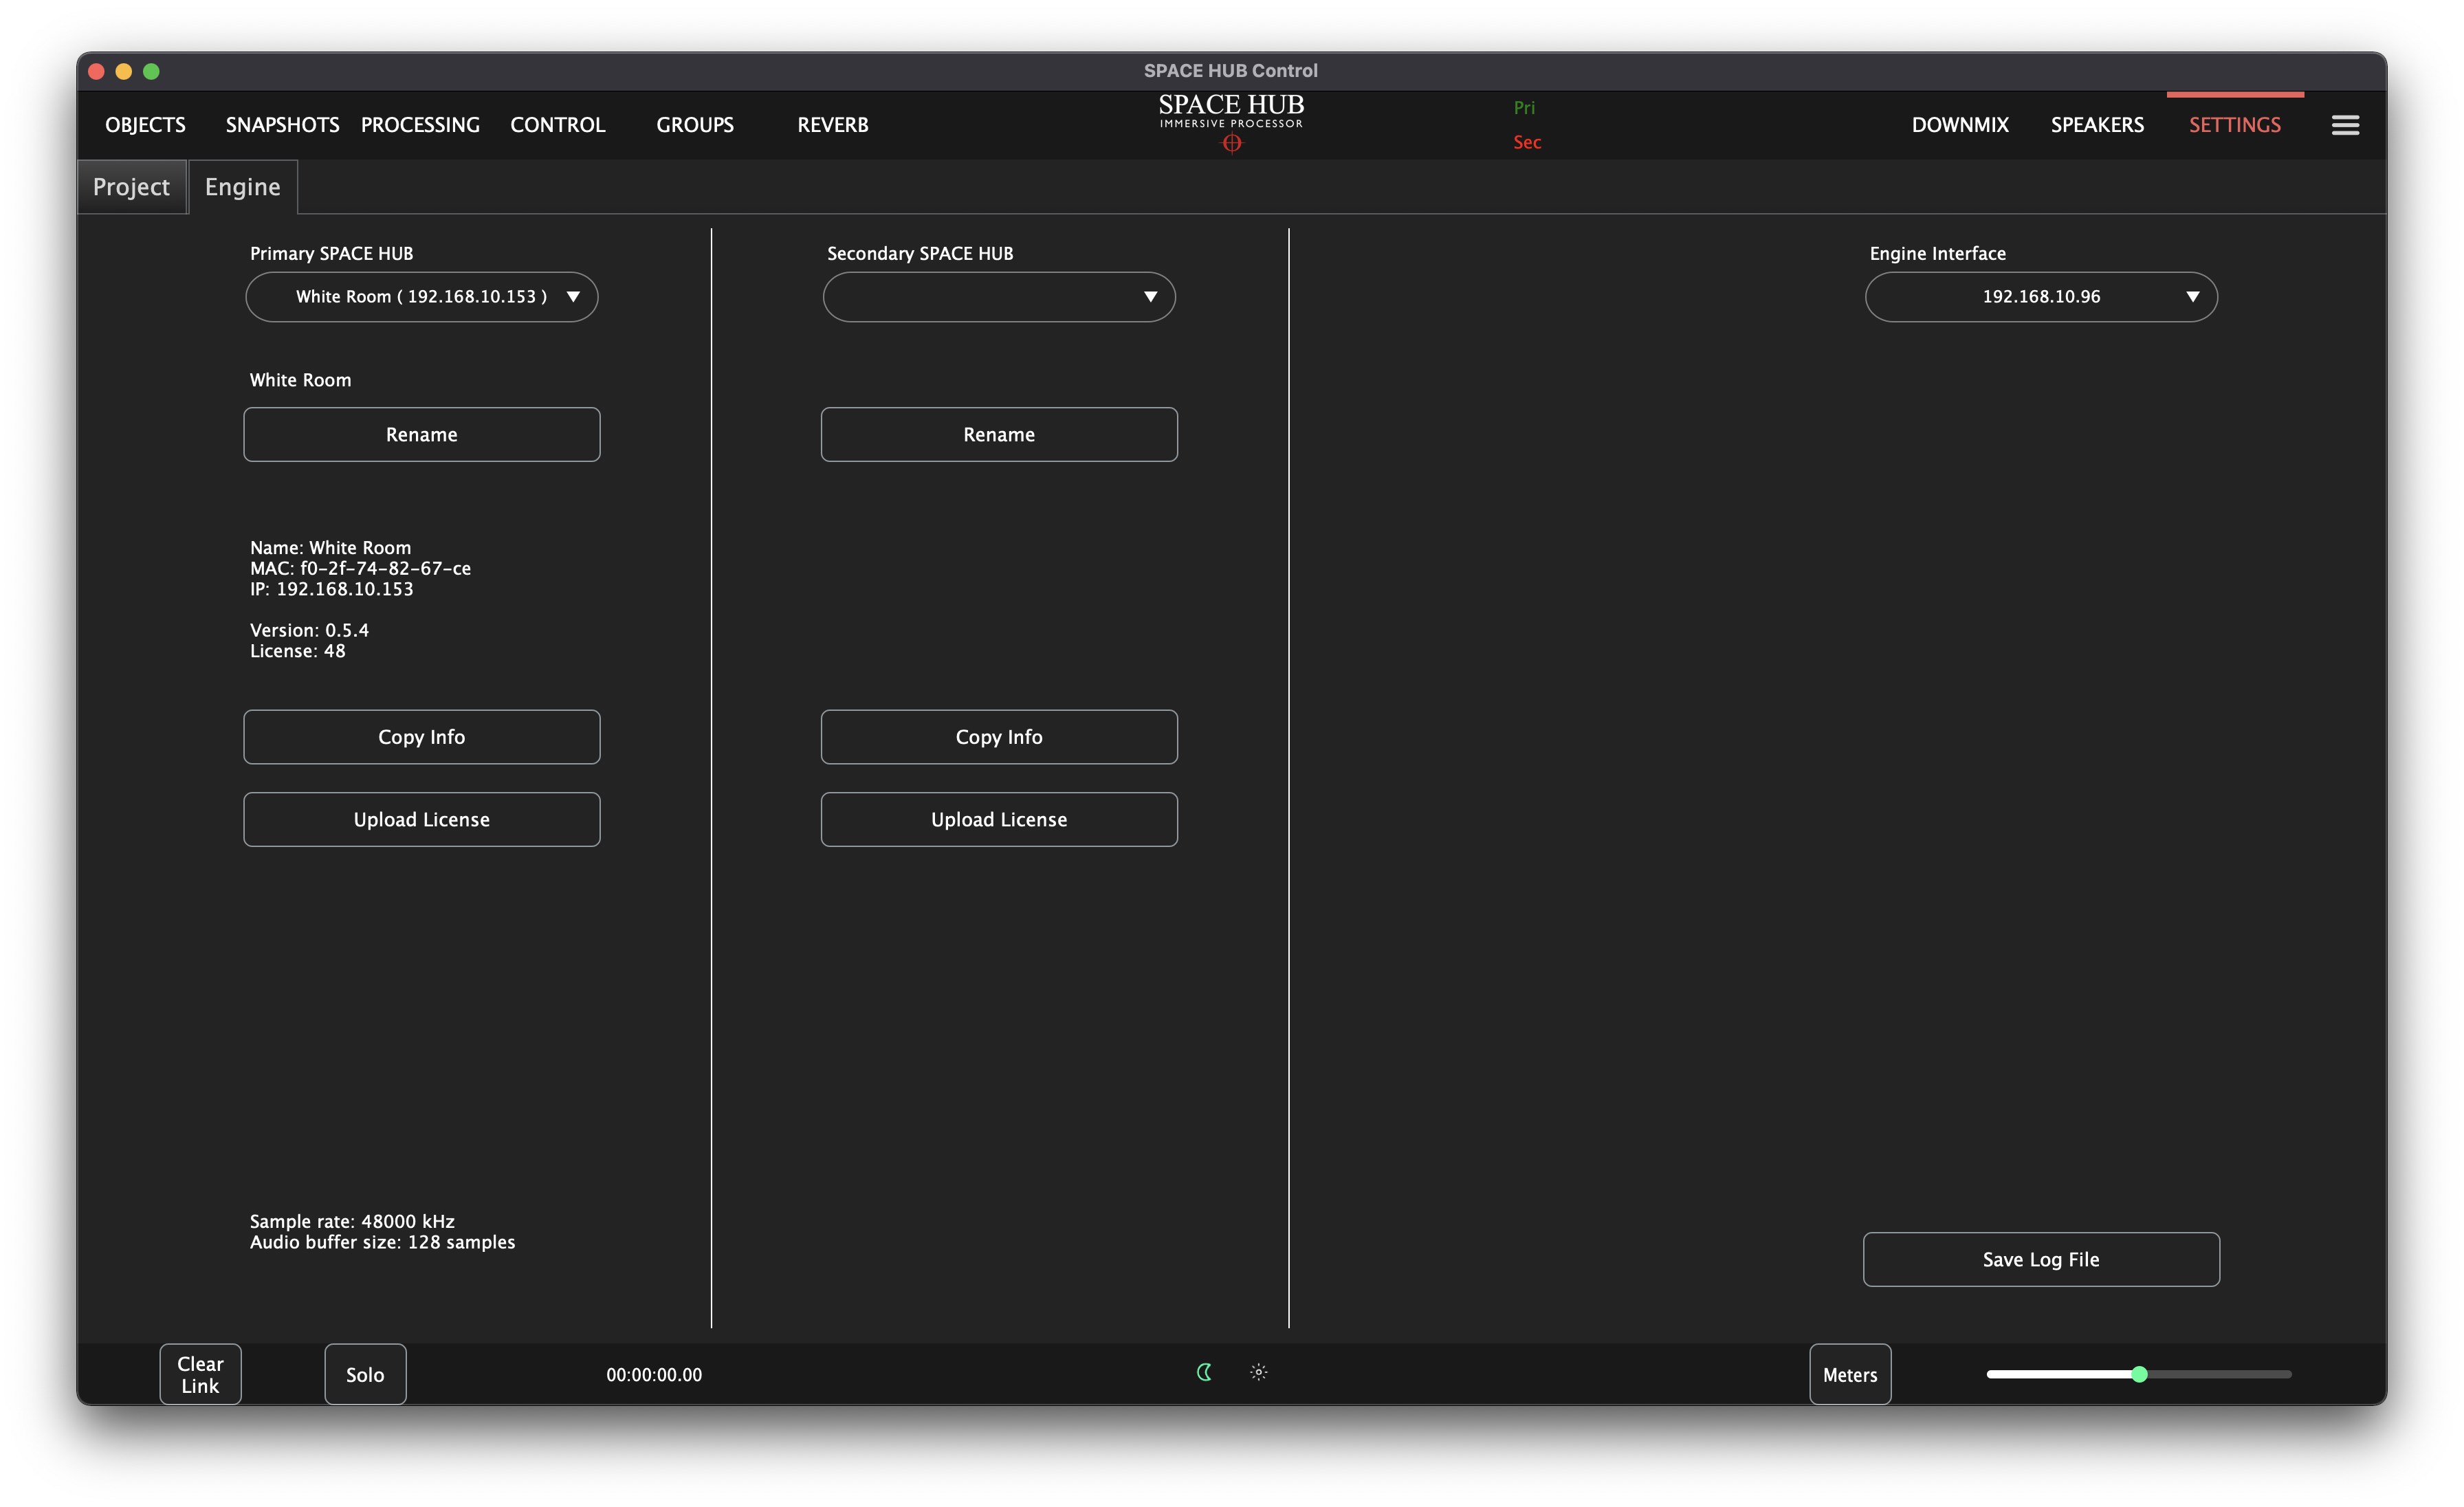Select the Engine tab
The image size is (2464, 1507).
coord(243,187)
